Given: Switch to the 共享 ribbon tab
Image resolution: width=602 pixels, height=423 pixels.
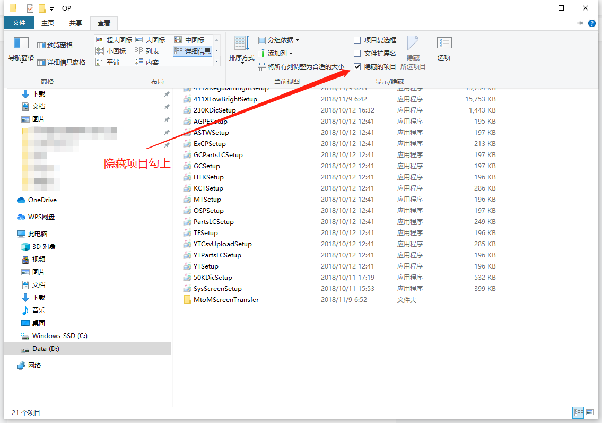Looking at the screenshot, I should [76, 23].
